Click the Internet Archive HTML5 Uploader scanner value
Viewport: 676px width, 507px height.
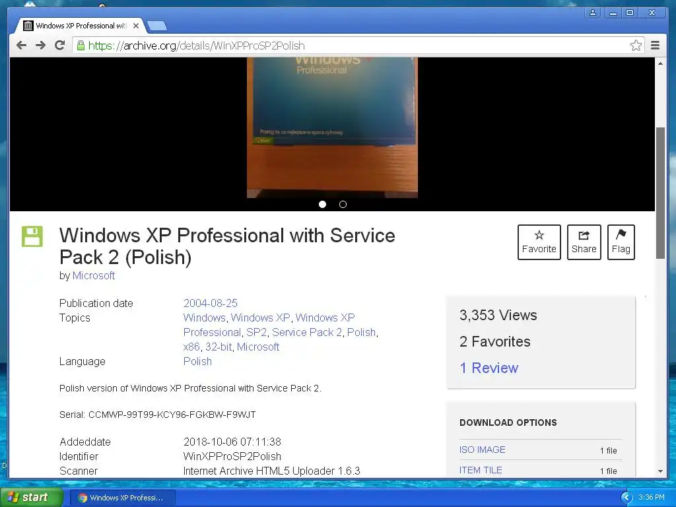tap(271, 471)
